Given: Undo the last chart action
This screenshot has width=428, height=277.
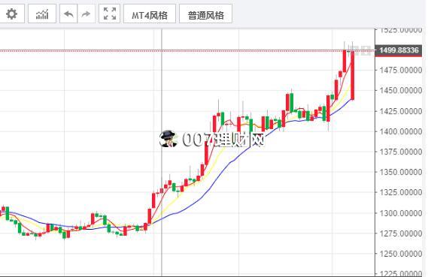Looking at the screenshot, I should 68,14.
